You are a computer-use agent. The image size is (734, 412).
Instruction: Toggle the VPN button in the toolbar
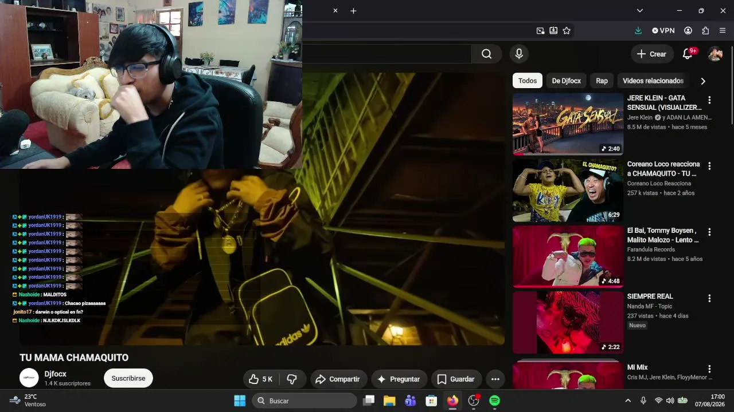(663, 30)
